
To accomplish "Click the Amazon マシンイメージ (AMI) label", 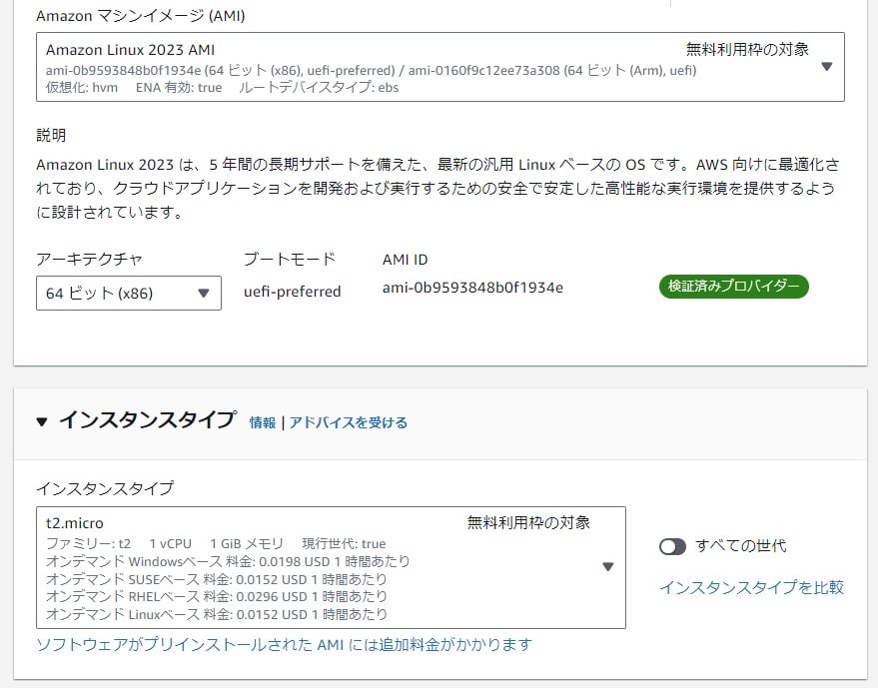I will coord(141,16).
